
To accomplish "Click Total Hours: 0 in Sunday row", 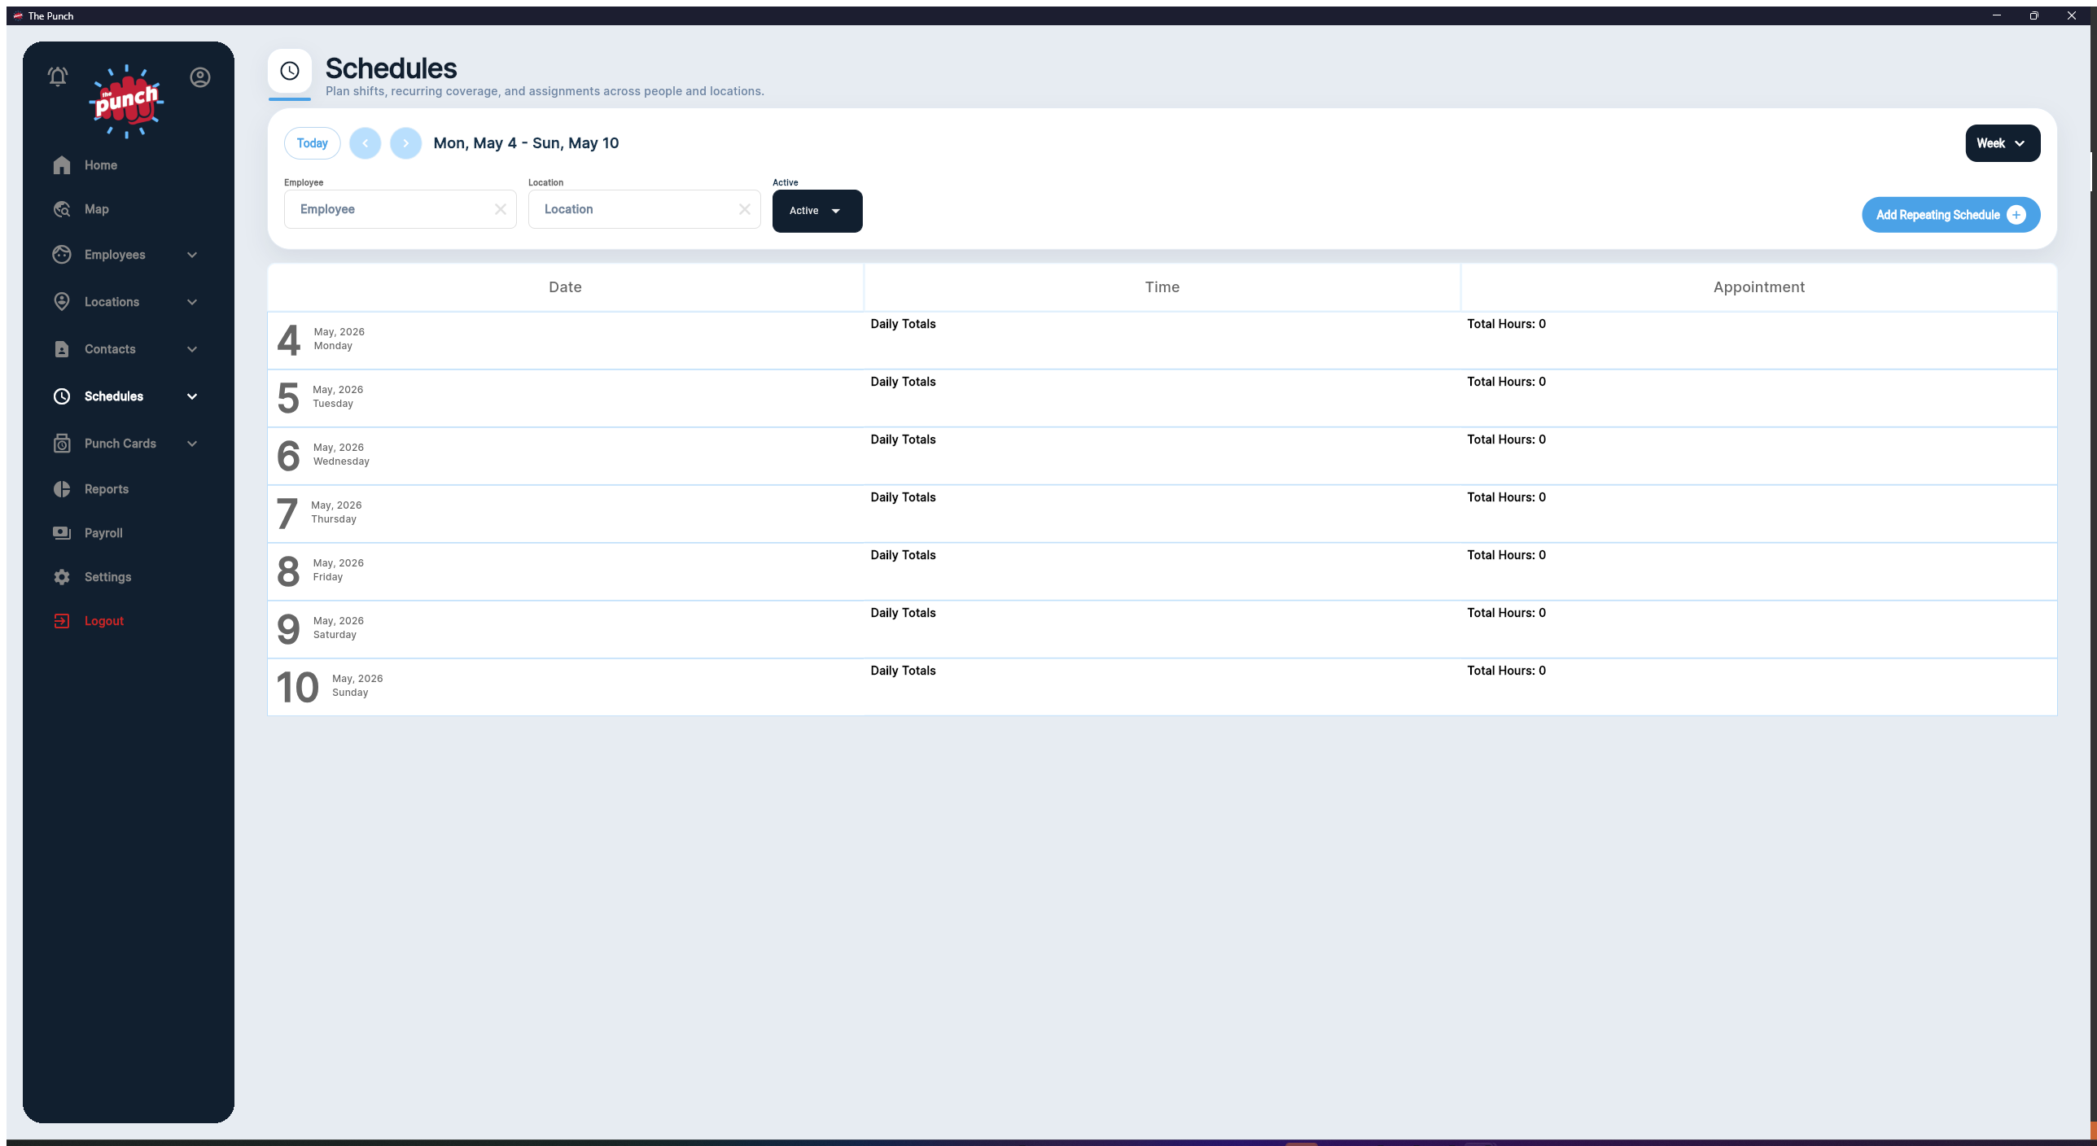I will point(1506,671).
